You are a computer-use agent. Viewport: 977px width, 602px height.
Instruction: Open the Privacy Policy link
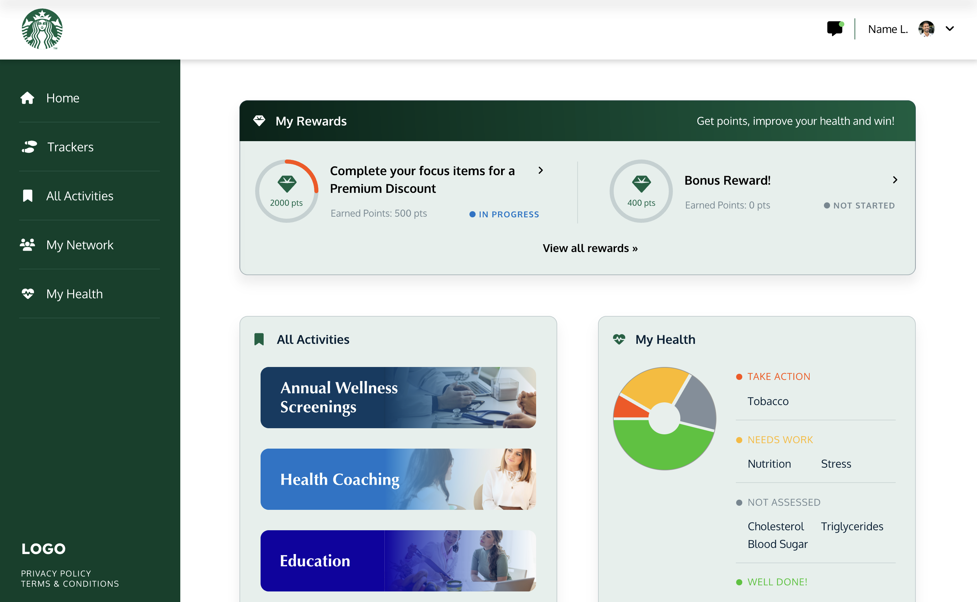(56, 573)
